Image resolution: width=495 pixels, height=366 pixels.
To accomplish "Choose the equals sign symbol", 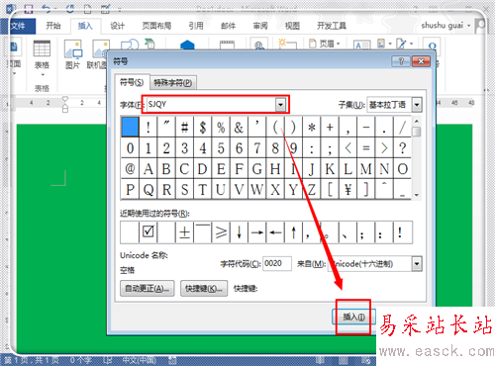I will tap(366, 147).
